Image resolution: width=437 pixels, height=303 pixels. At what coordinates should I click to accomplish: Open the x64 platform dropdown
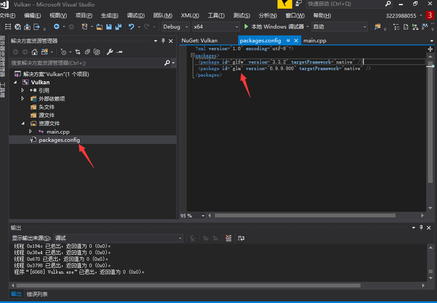point(216,26)
